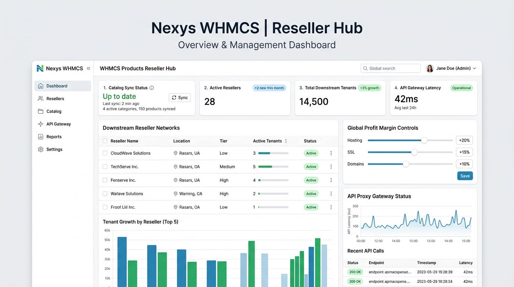
Task: Expand the Jane Doe (Admin) dropdown arrow
Action: [474, 68]
